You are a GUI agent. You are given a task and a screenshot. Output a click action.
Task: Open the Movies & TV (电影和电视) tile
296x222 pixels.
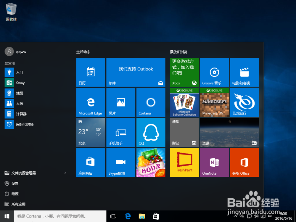(244, 72)
